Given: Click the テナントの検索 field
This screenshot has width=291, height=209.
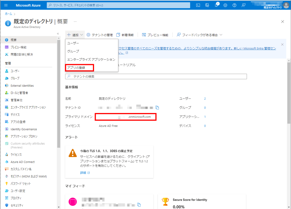Looking at the screenshot, I should pos(156,76).
